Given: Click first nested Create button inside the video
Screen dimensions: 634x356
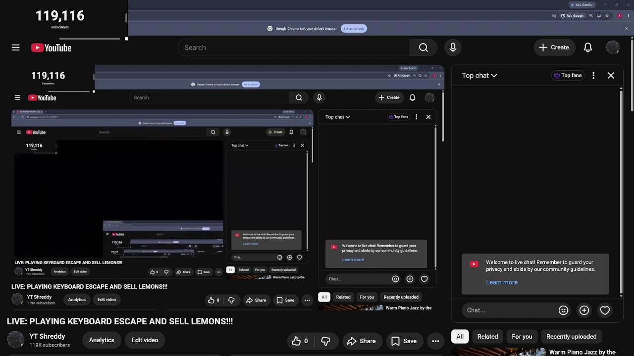Looking at the screenshot, I should [389, 97].
